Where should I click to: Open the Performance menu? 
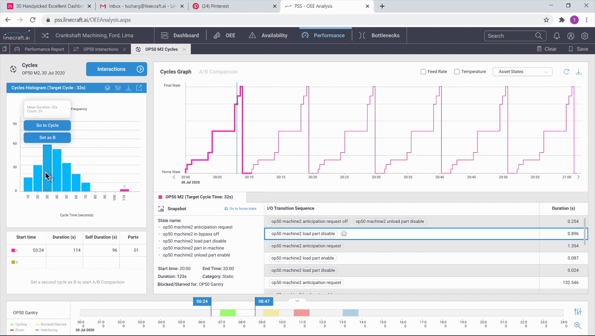323,35
